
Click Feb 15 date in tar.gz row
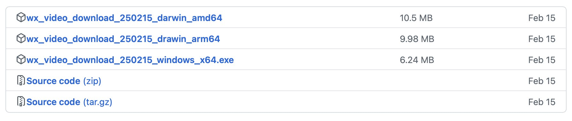[x=542, y=102]
